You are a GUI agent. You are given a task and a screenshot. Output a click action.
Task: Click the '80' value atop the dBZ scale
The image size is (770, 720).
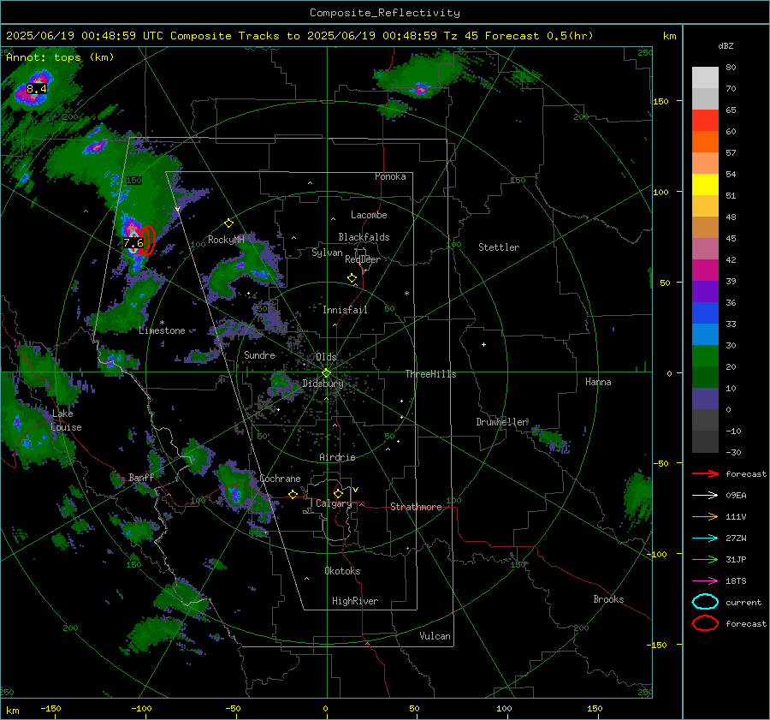click(731, 68)
